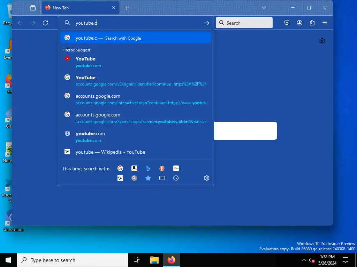Show hidden system tray icons
357x267 pixels.
304,260
